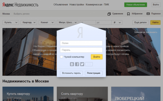Open the ruble currency dropdown

tap(117, 22)
